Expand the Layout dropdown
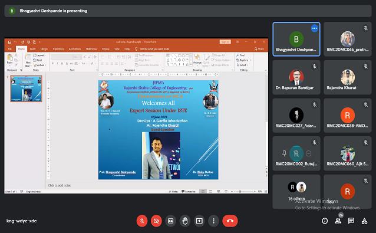Screen dimensions: 376x233 [x=39, y=55]
